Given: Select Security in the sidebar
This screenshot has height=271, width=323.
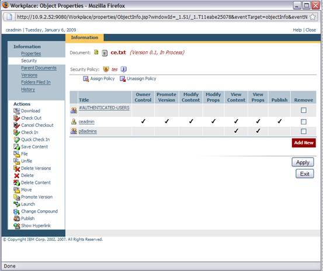Looking at the screenshot, I should [29, 61].
